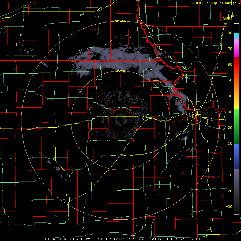Viewport: 241px width, 241px height.
Task: Click the -10 value on dBZ scale
Action: (229, 175)
